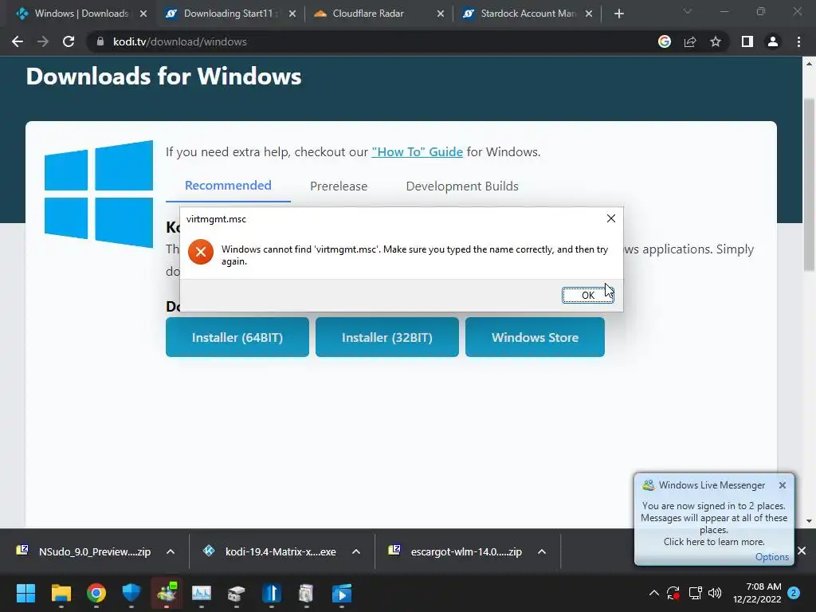
Task: Open the tab search chevron
Action: coord(688,11)
